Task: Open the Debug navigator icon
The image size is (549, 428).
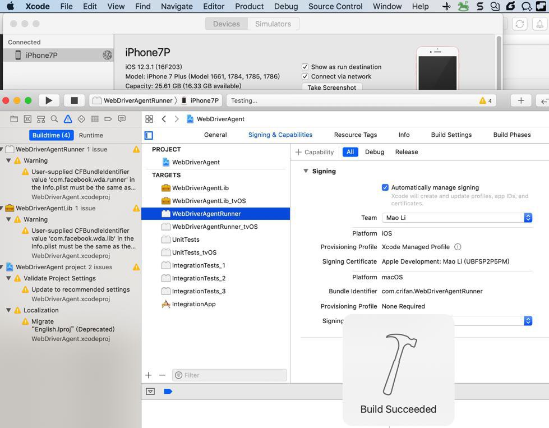Action: [x=95, y=119]
